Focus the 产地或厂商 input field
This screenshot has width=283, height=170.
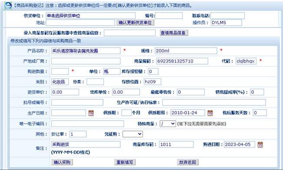(x=86, y=61)
